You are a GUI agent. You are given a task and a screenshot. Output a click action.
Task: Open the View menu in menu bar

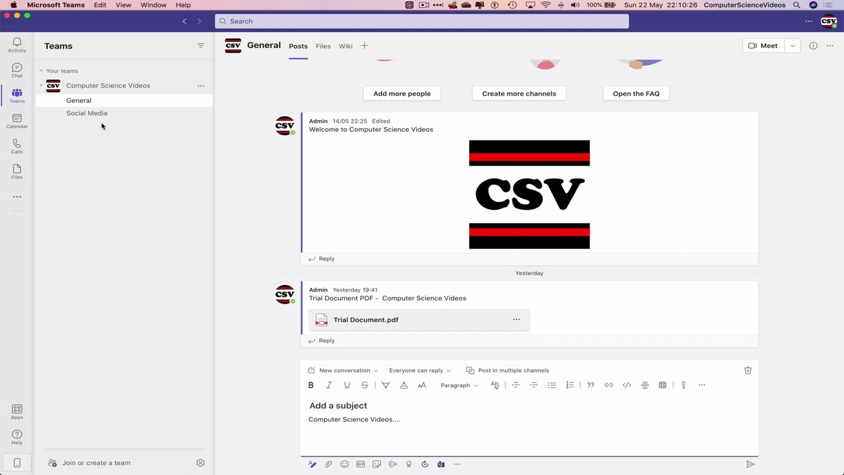coord(123,5)
